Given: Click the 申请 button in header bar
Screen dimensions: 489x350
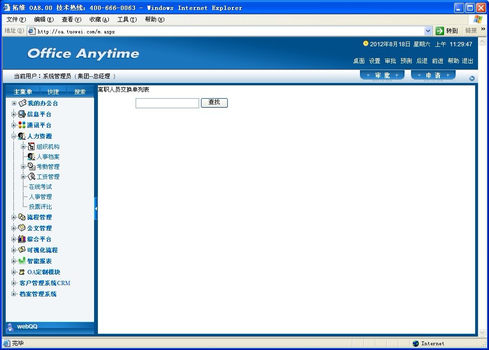Looking at the screenshot, I should tap(433, 75).
